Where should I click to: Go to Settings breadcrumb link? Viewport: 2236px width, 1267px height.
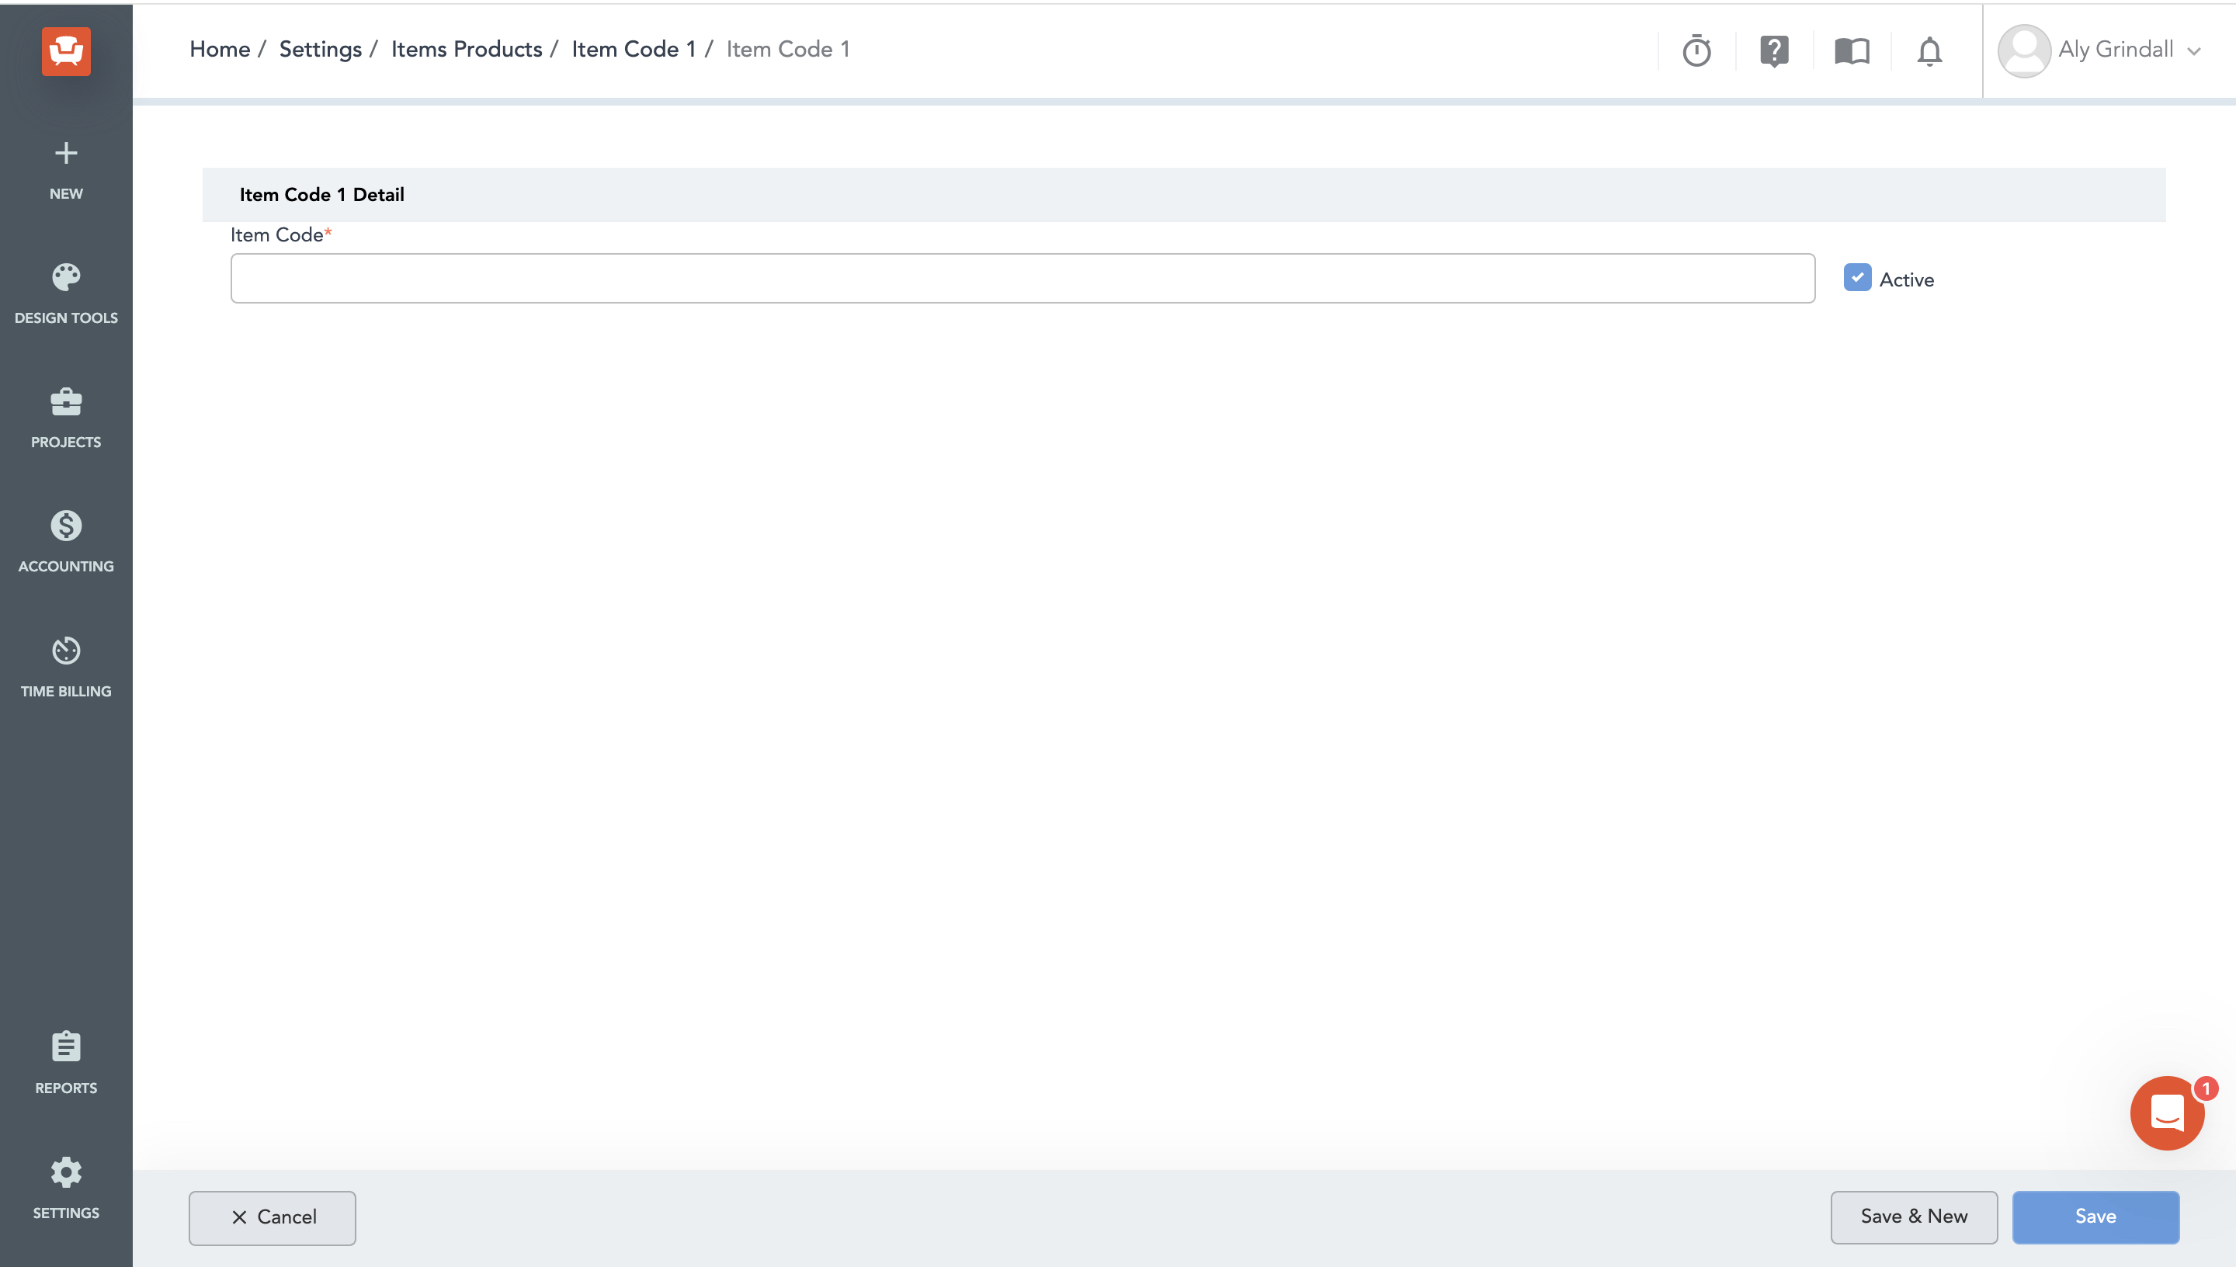[x=320, y=50]
